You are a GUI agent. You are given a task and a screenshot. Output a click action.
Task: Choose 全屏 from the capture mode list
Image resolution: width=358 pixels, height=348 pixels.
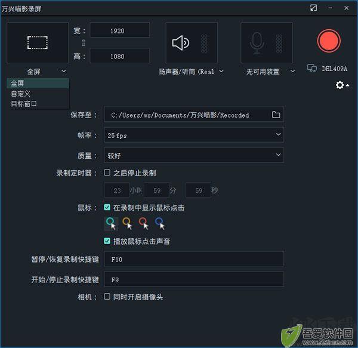click(x=38, y=83)
